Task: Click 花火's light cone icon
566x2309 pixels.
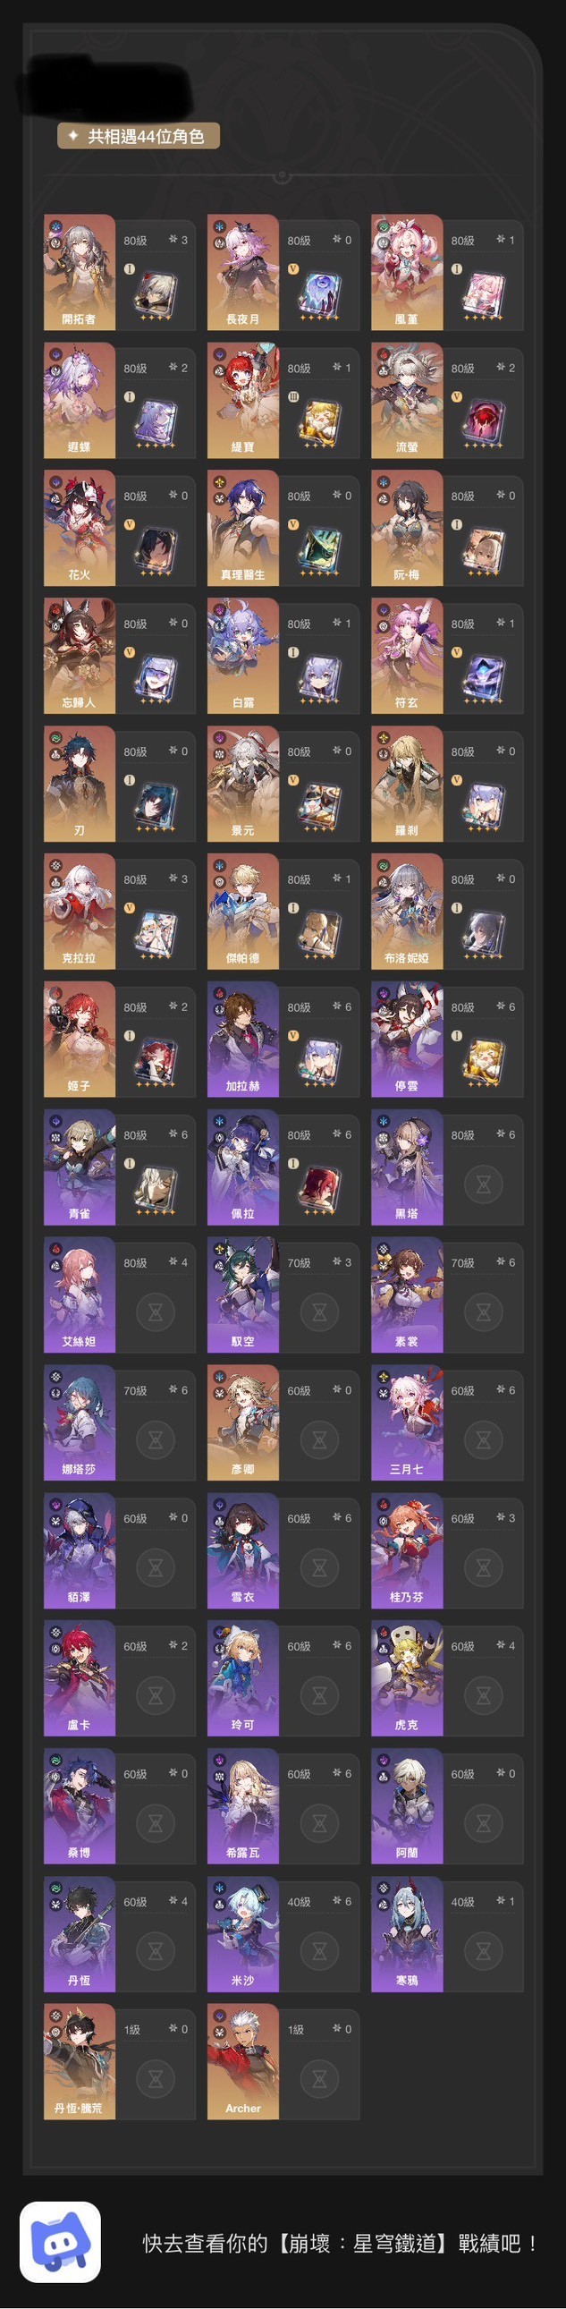Action: (155, 549)
